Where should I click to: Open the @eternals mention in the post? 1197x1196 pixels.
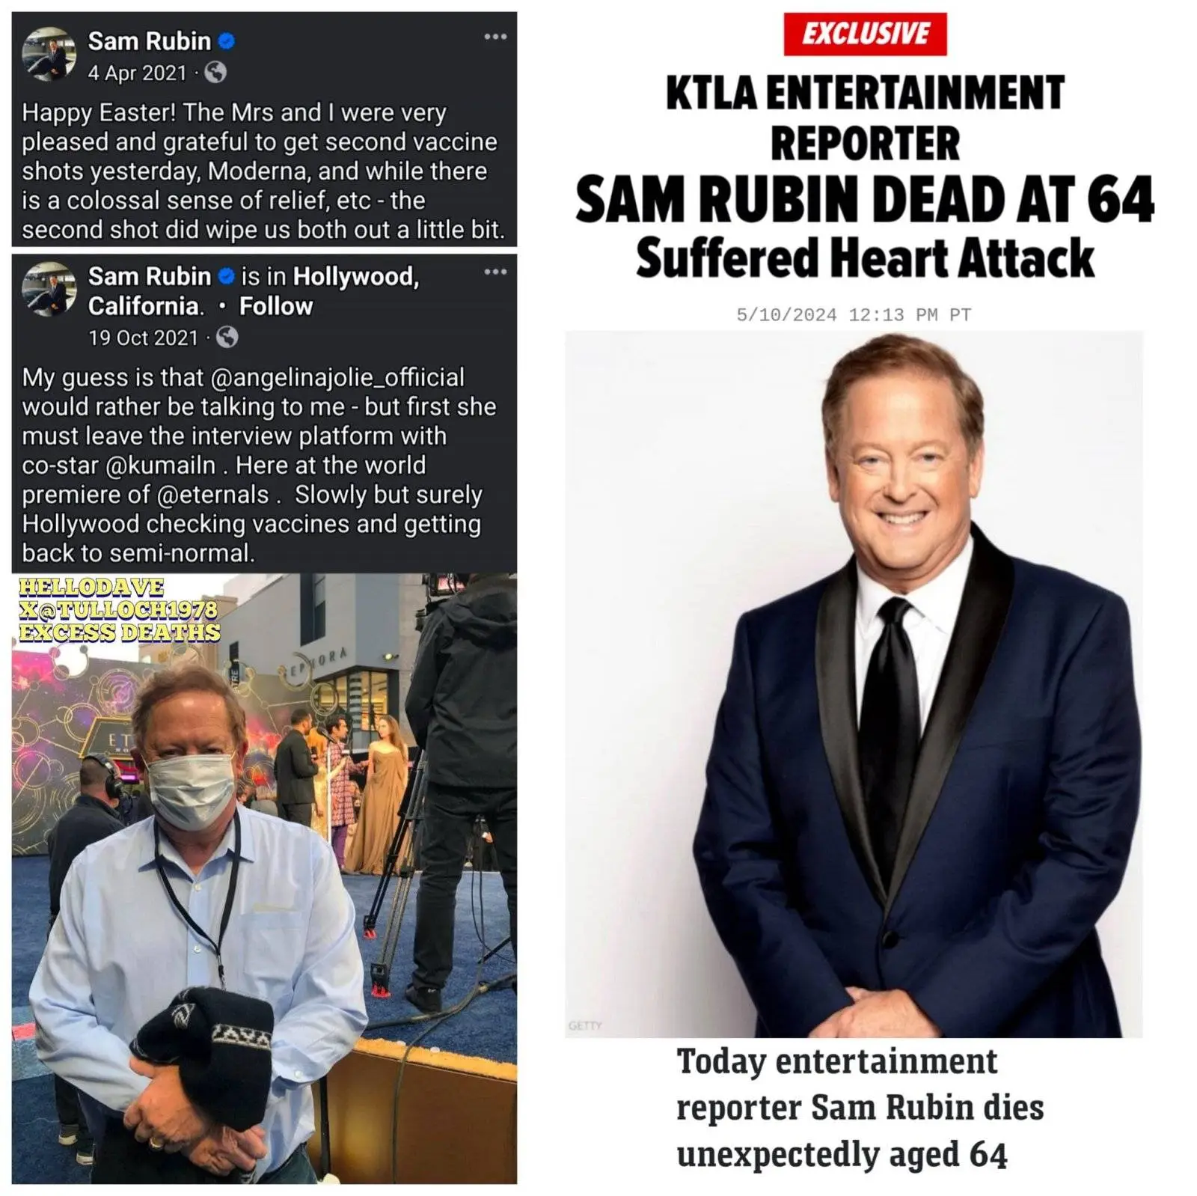(x=212, y=495)
